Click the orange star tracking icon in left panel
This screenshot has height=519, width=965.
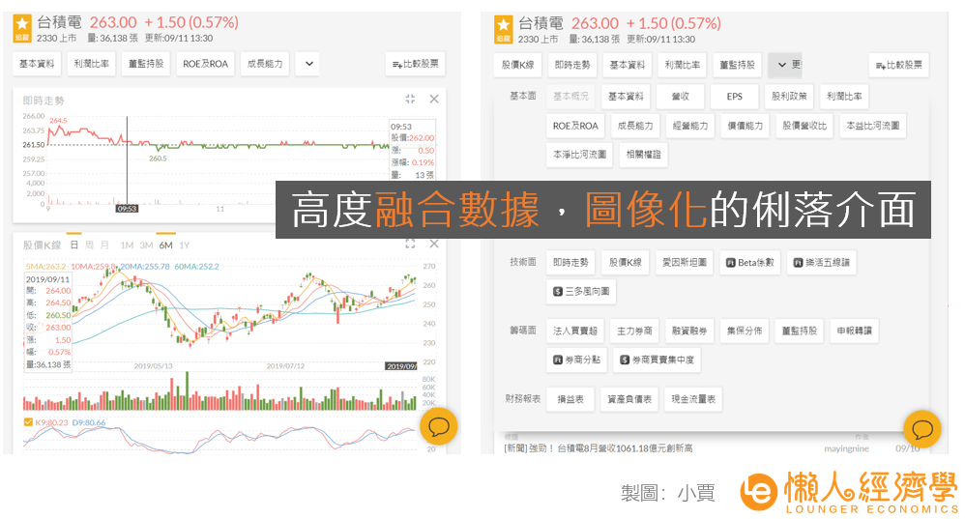(x=22, y=28)
